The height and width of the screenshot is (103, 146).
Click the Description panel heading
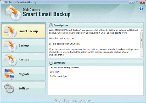coord(61,25)
